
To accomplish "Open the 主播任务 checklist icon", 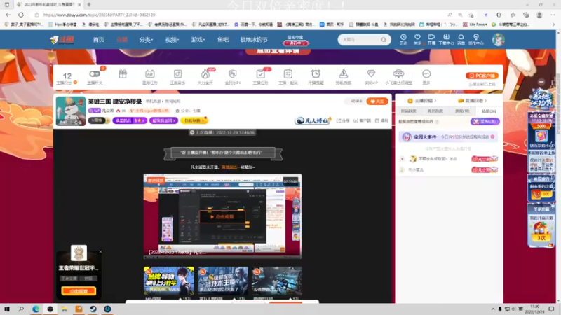I will (260, 74).
